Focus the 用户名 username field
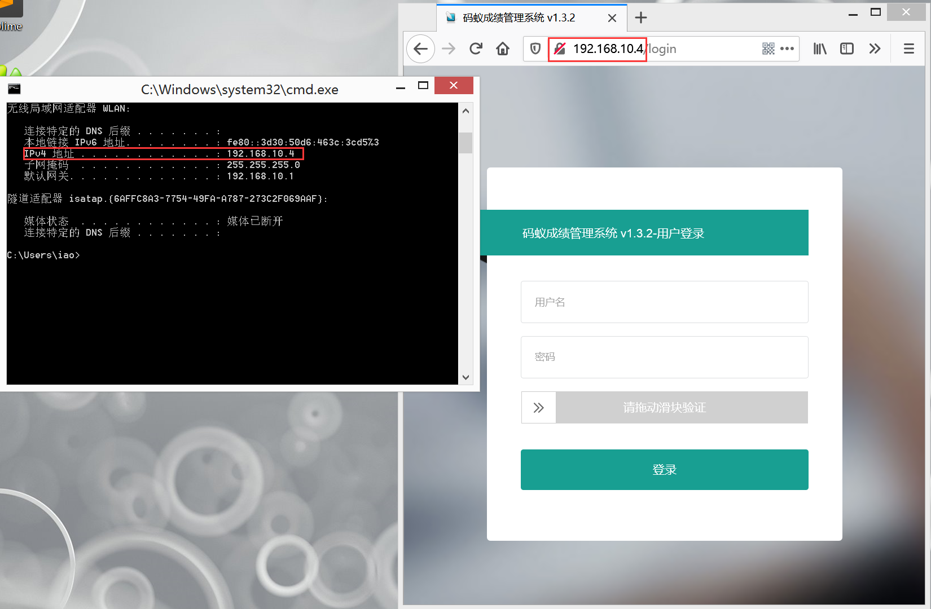Screen dimensions: 931x609 click(x=665, y=302)
